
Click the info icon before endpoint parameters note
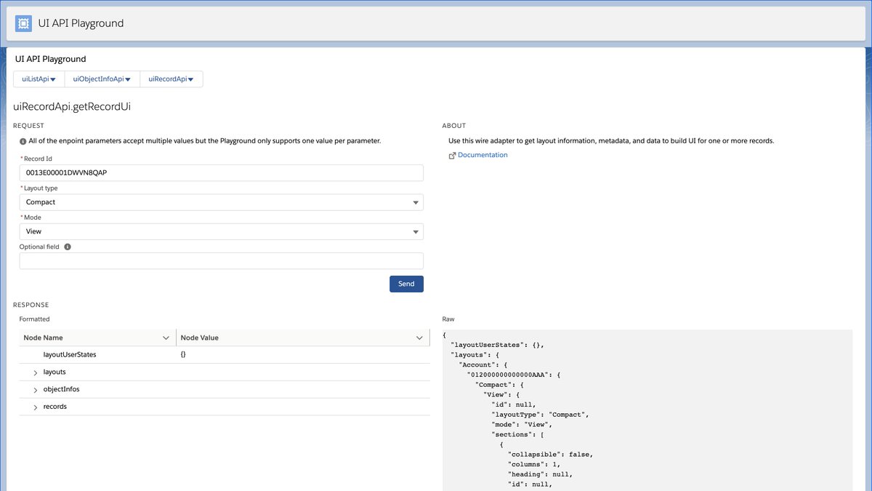(x=23, y=141)
